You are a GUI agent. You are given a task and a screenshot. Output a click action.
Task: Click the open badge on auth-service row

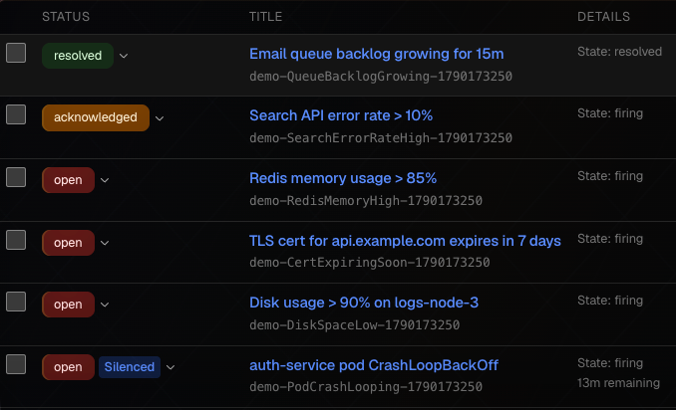point(68,367)
